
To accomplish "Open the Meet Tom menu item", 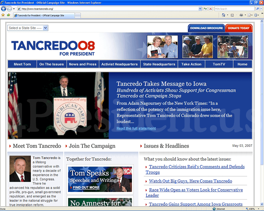I will (x=22, y=64).
